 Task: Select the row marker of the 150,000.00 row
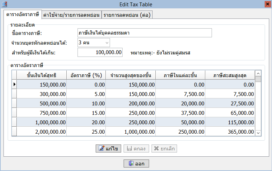coord(14,84)
